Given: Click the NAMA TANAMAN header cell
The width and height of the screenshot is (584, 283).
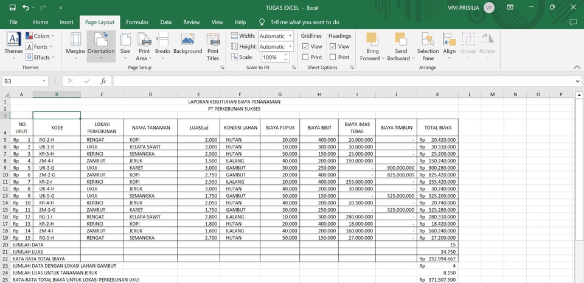Looking at the screenshot, I should [150, 127].
